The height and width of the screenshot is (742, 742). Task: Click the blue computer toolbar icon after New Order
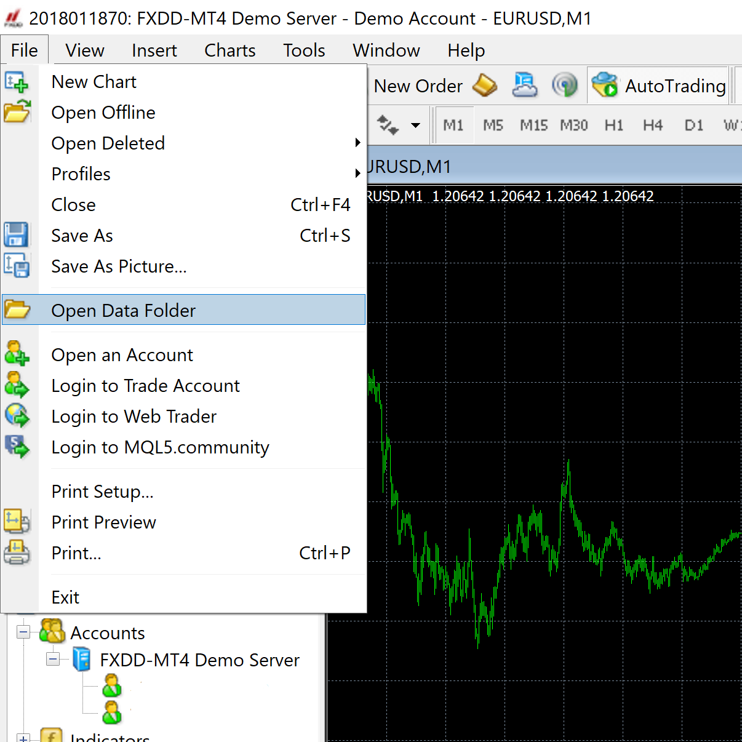(525, 86)
